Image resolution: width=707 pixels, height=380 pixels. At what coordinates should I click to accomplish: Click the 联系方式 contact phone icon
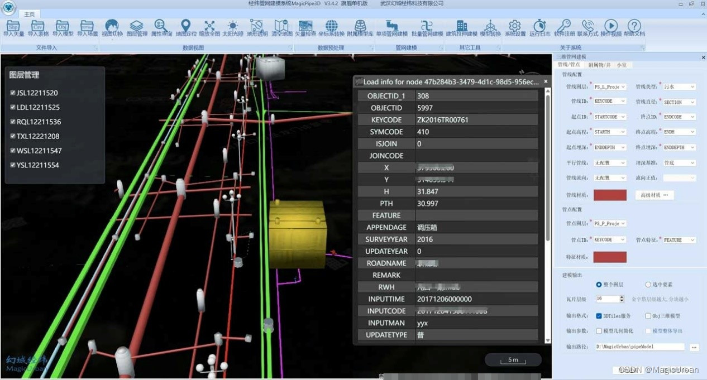coord(587,26)
